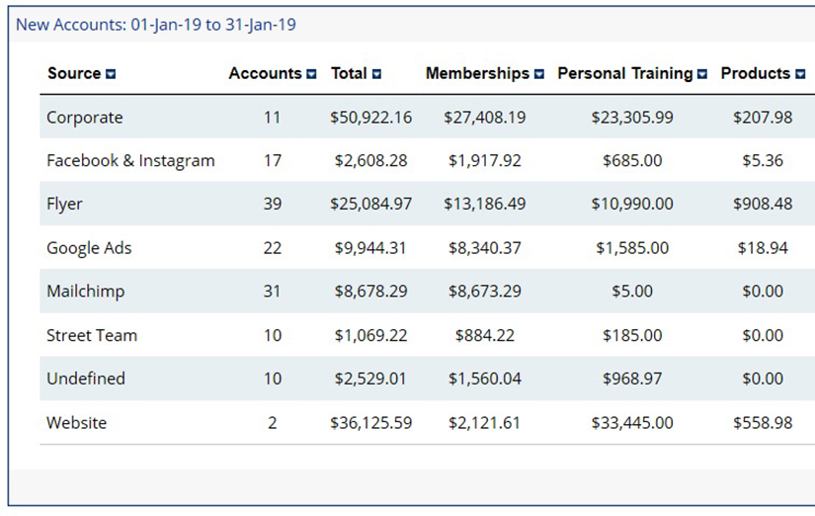The image size is (815, 516).
Task: Click the Flyer source name
Action: pyautogui.click(x=64, y=204)
